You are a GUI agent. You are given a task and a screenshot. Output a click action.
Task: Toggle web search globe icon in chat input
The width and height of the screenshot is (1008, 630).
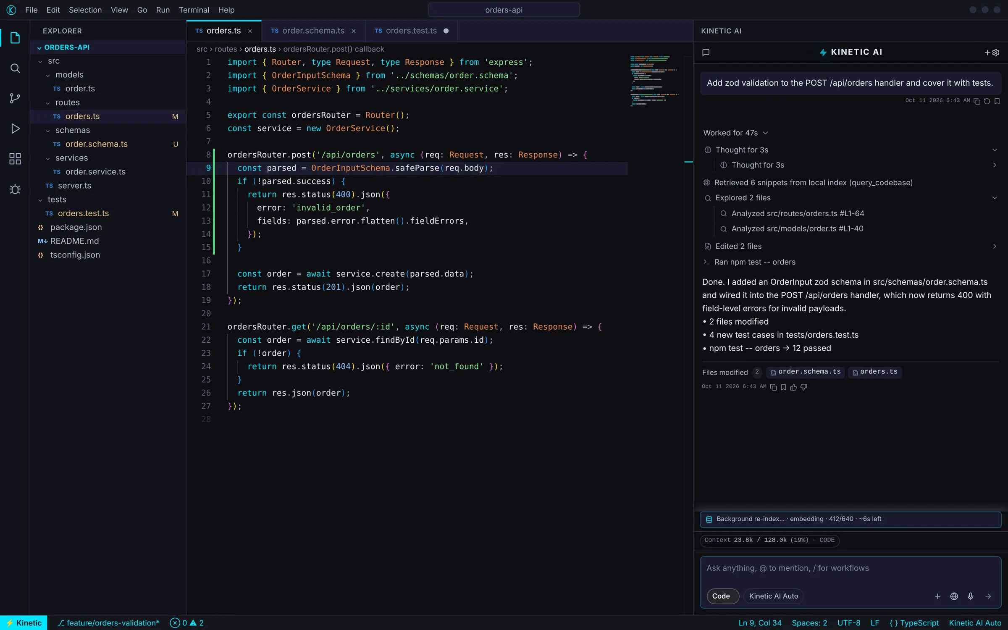(954, 596)
